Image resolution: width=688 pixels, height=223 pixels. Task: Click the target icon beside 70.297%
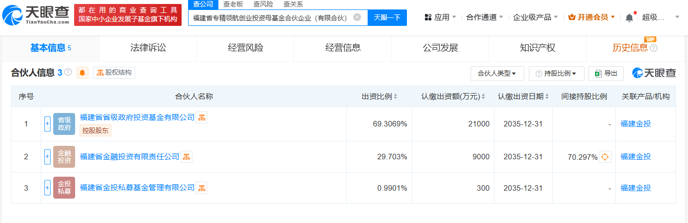[x=605, y=157]
